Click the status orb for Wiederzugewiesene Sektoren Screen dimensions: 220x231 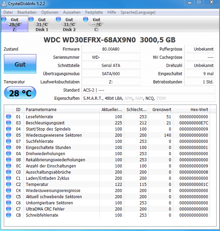[x=9, y=135]
